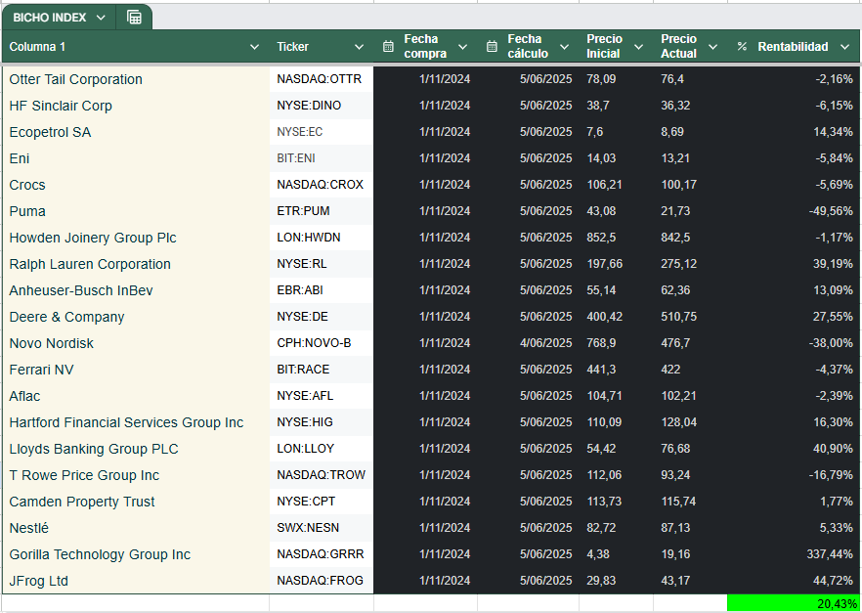Image resolution: width=862 pixels, height=613 pixels.
Task: Open the Columna 1 column dropdown
Action: (255, 47)
